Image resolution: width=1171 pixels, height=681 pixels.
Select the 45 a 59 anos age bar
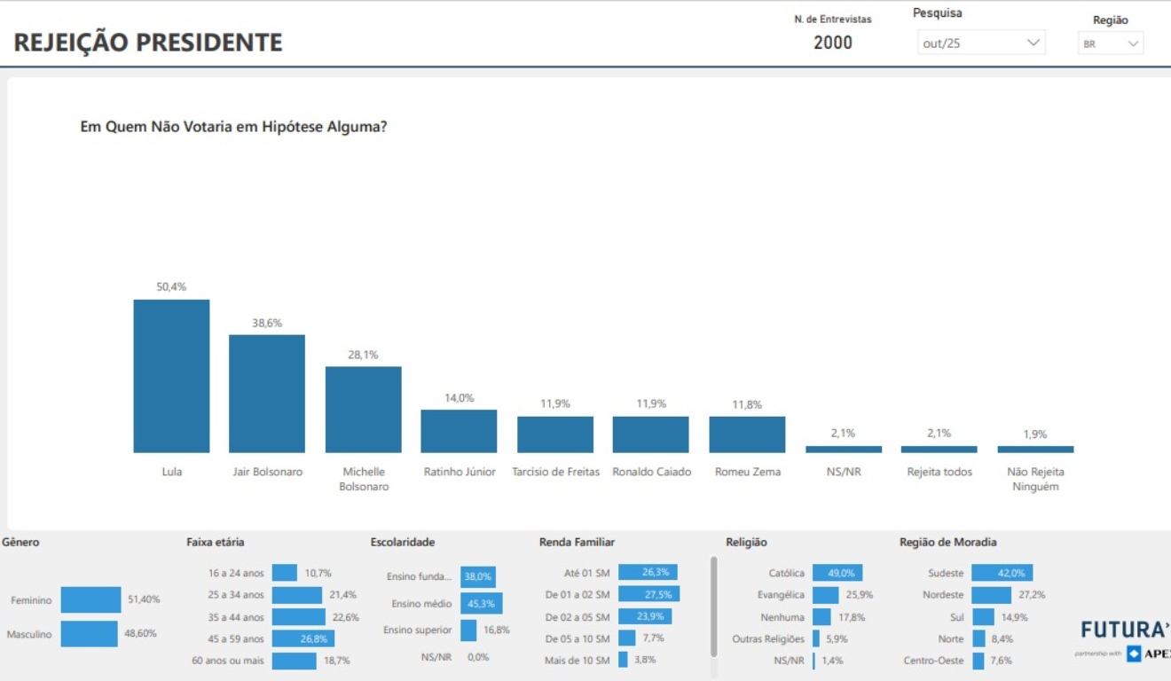point(303,638)
